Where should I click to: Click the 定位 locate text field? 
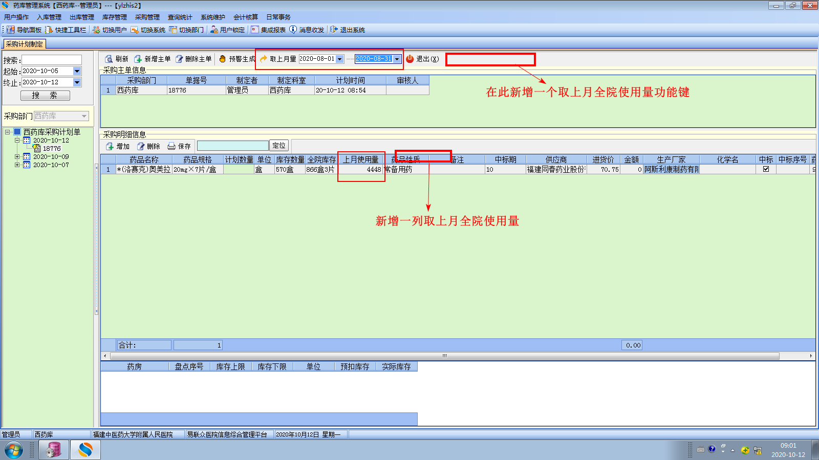coord(233,146)
